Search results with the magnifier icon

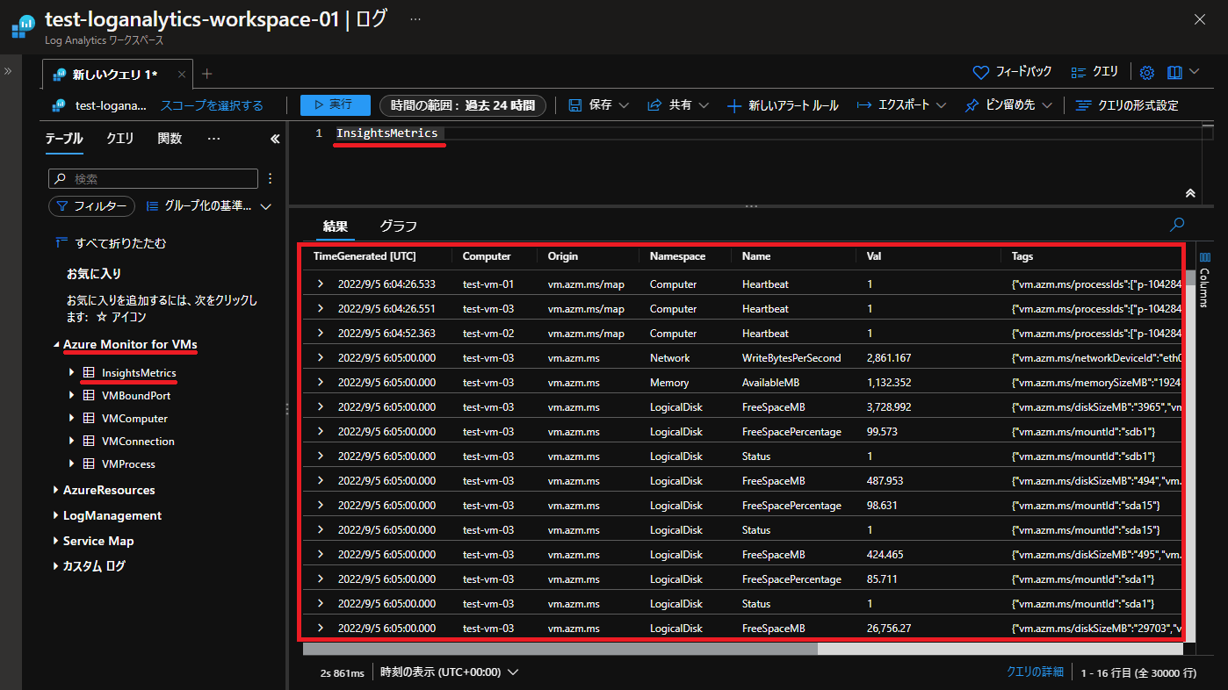1177,225
